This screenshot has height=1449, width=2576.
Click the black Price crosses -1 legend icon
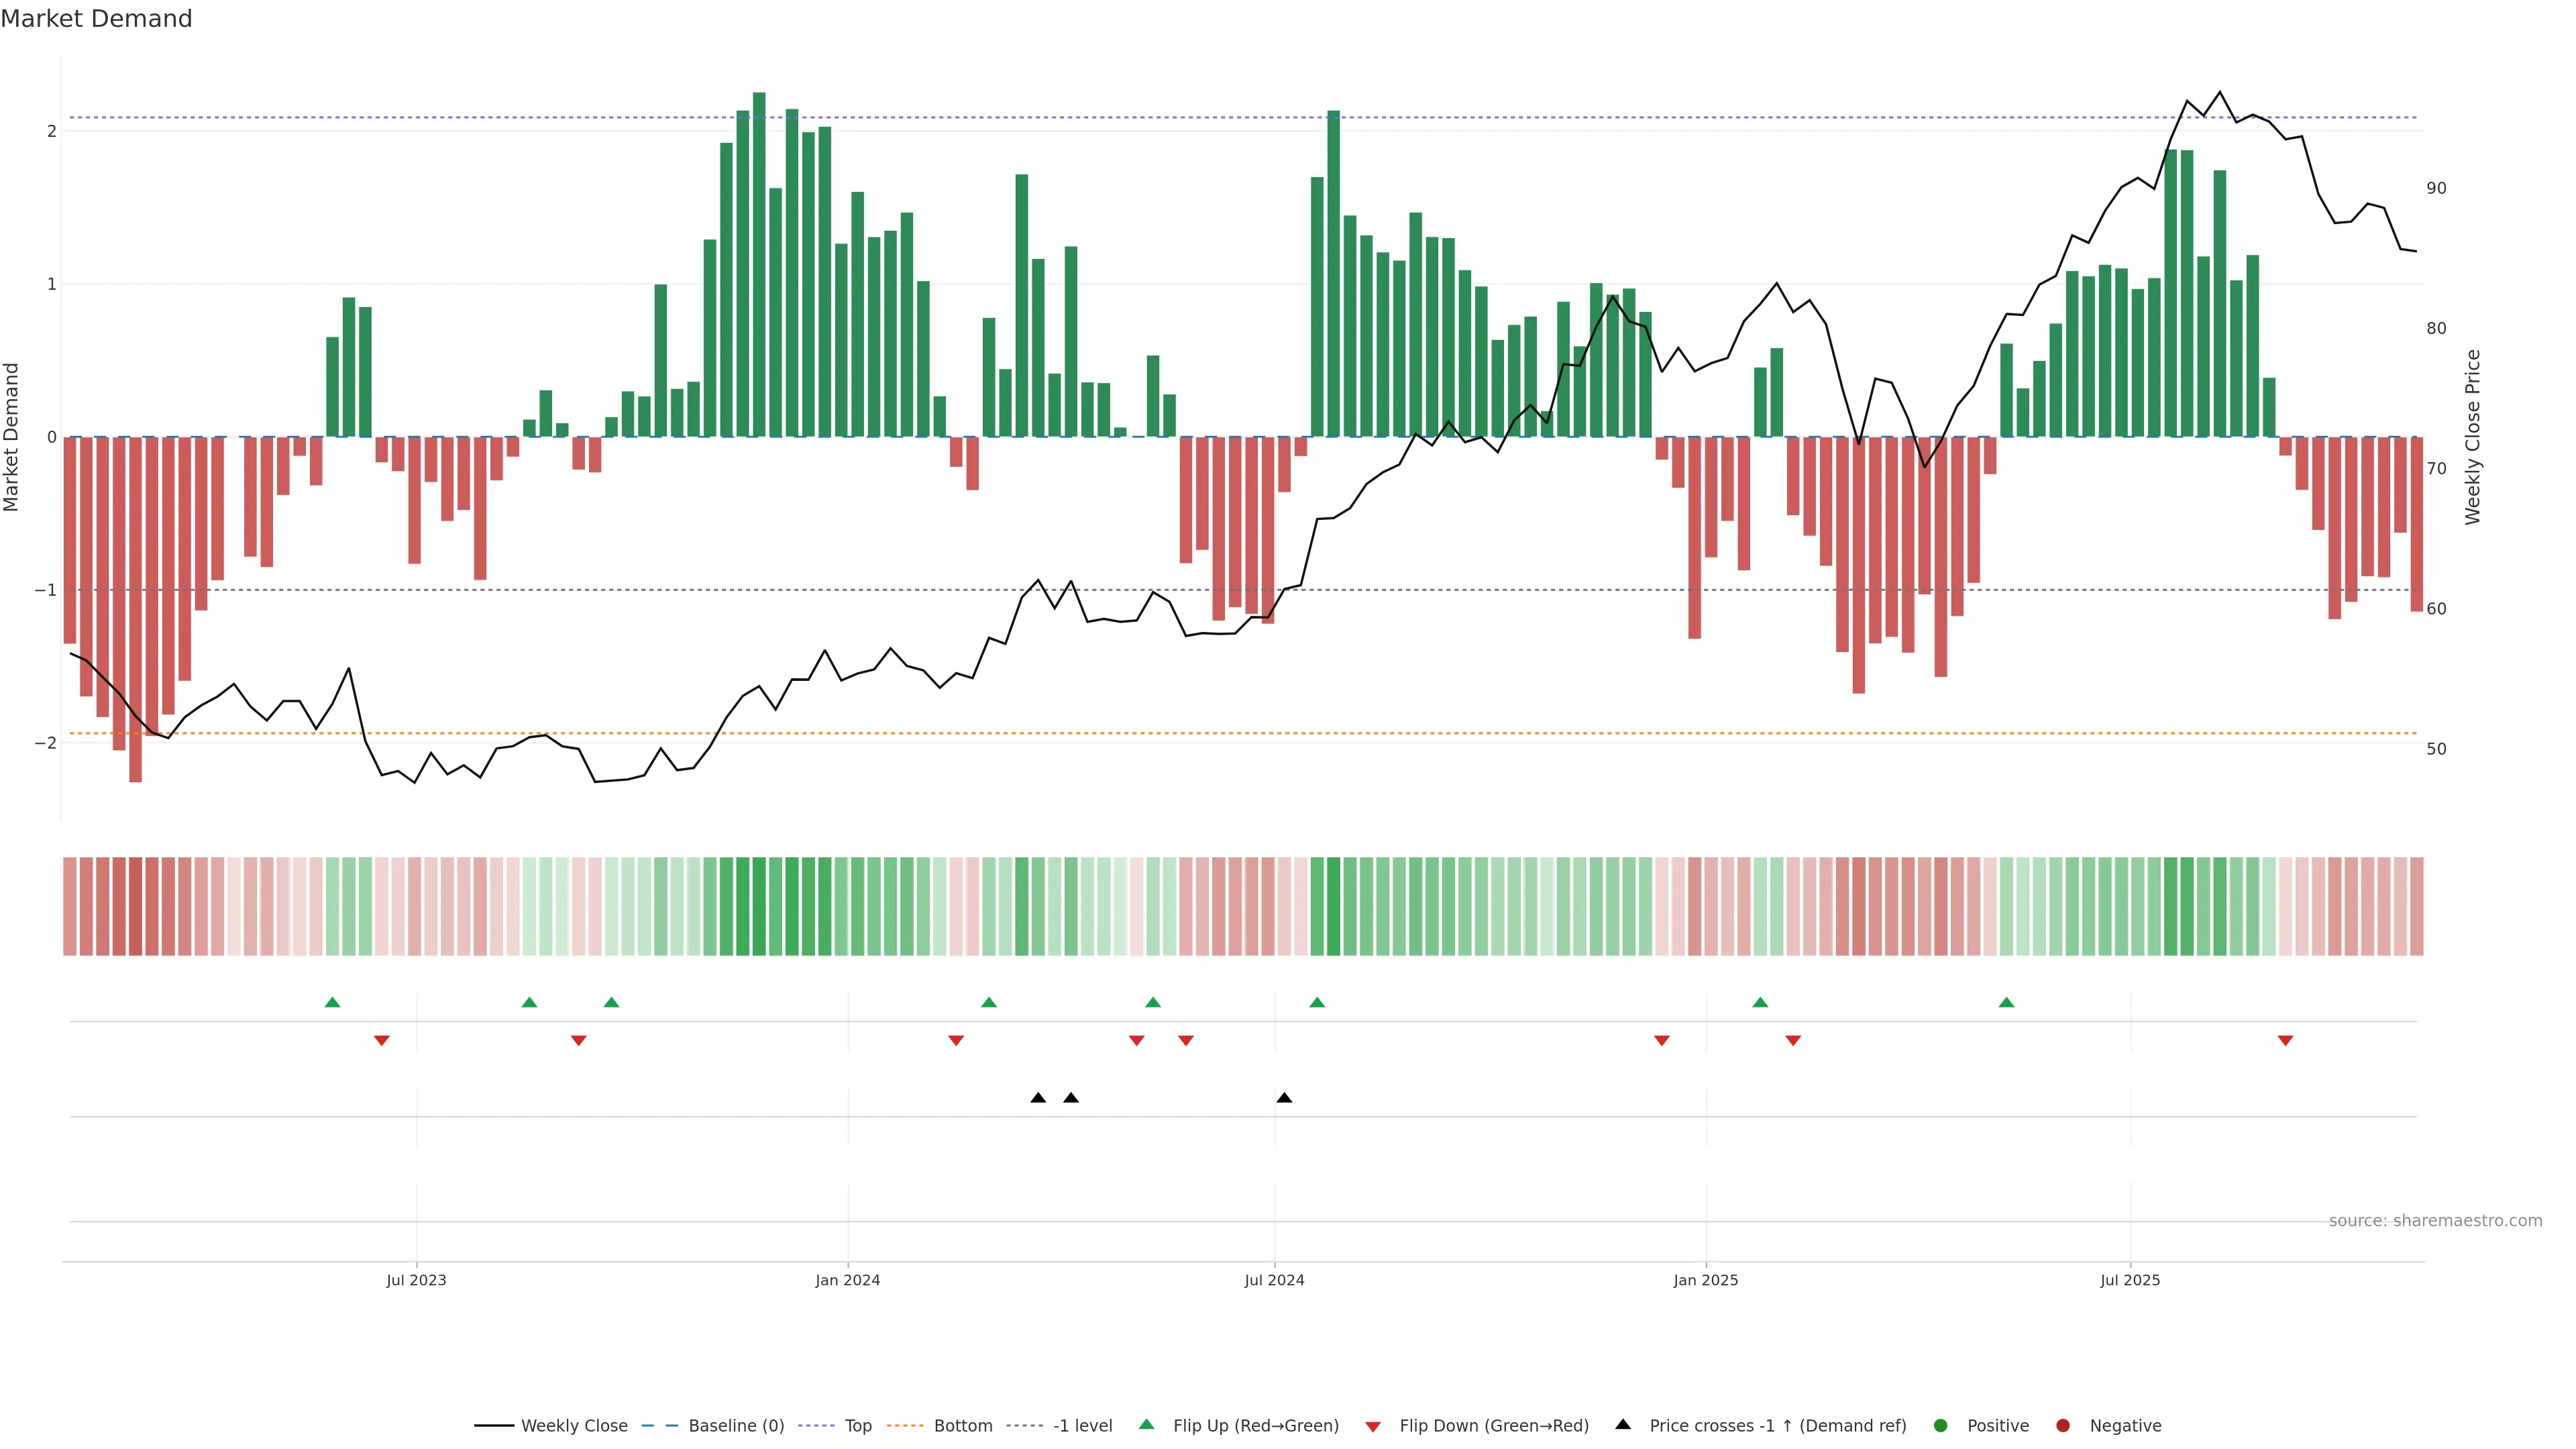pos(1623,1425)
